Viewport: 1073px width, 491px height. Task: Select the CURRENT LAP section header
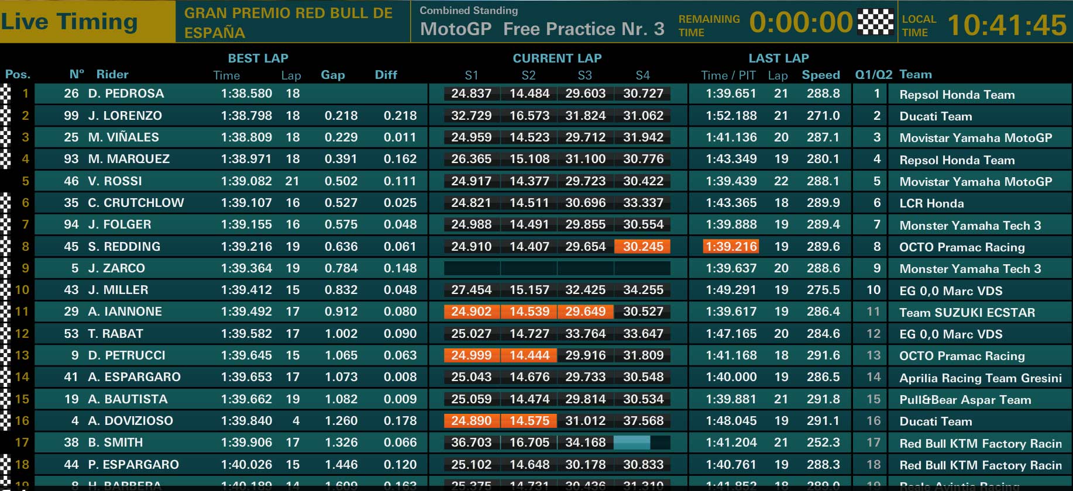(557, 58)
